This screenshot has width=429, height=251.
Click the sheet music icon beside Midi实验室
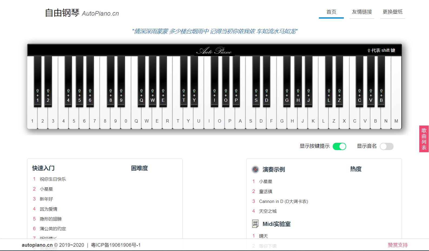[x=255, y=224]
